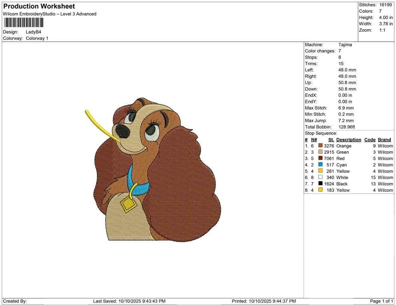Viewport: 396px width, 305px height.
Task: Click the 'St.' column header
Action: pyautogui.click(x=331, y=139)
